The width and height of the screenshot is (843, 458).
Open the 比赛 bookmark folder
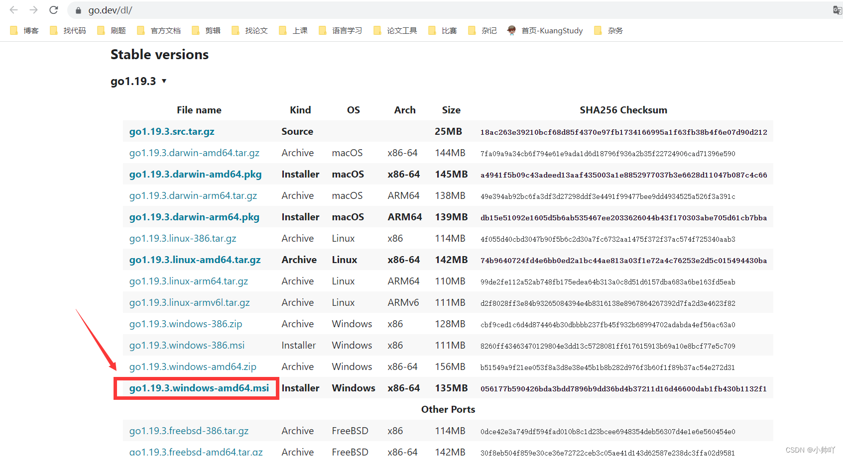(443, 30)
